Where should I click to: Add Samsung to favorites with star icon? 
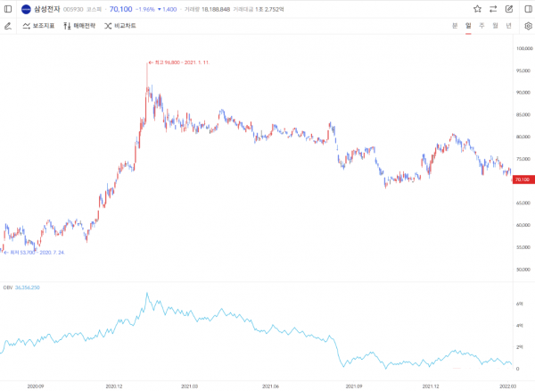[x=477, y=9]
